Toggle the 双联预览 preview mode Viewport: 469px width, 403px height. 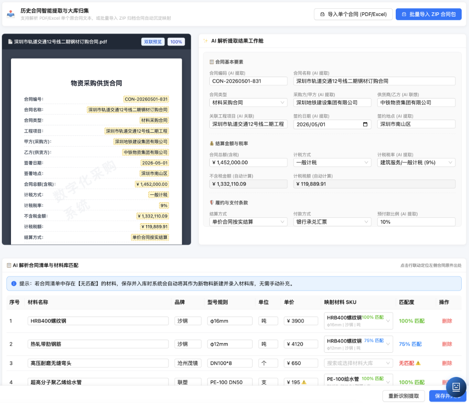153,42
